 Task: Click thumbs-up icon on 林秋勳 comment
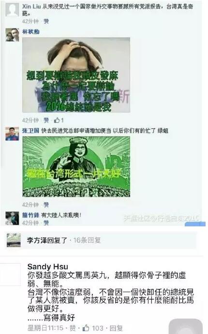(x=57, y=120)
